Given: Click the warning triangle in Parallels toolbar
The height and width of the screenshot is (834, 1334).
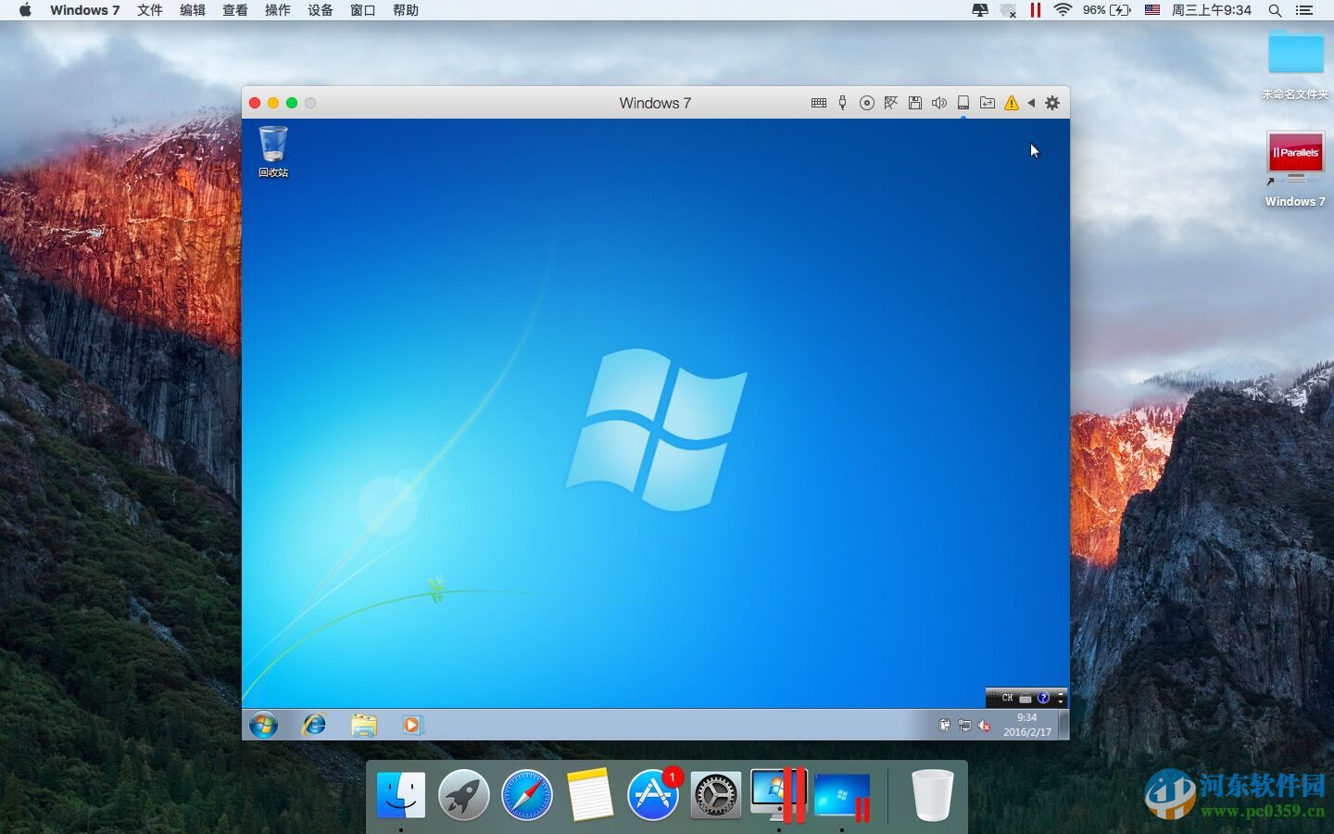Looking at the screenshot, I should click(1011, 103).
